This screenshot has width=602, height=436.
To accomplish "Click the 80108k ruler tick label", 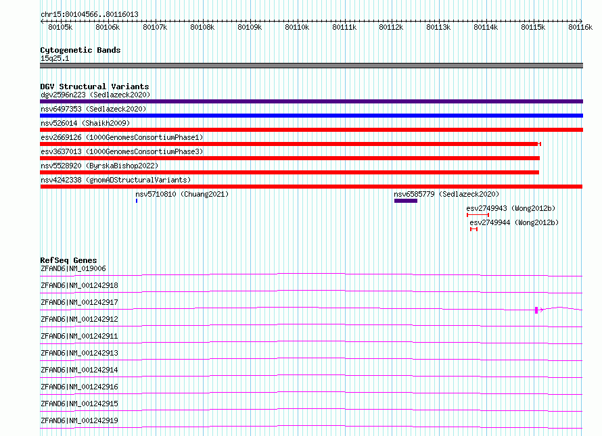I will (202, 27).
